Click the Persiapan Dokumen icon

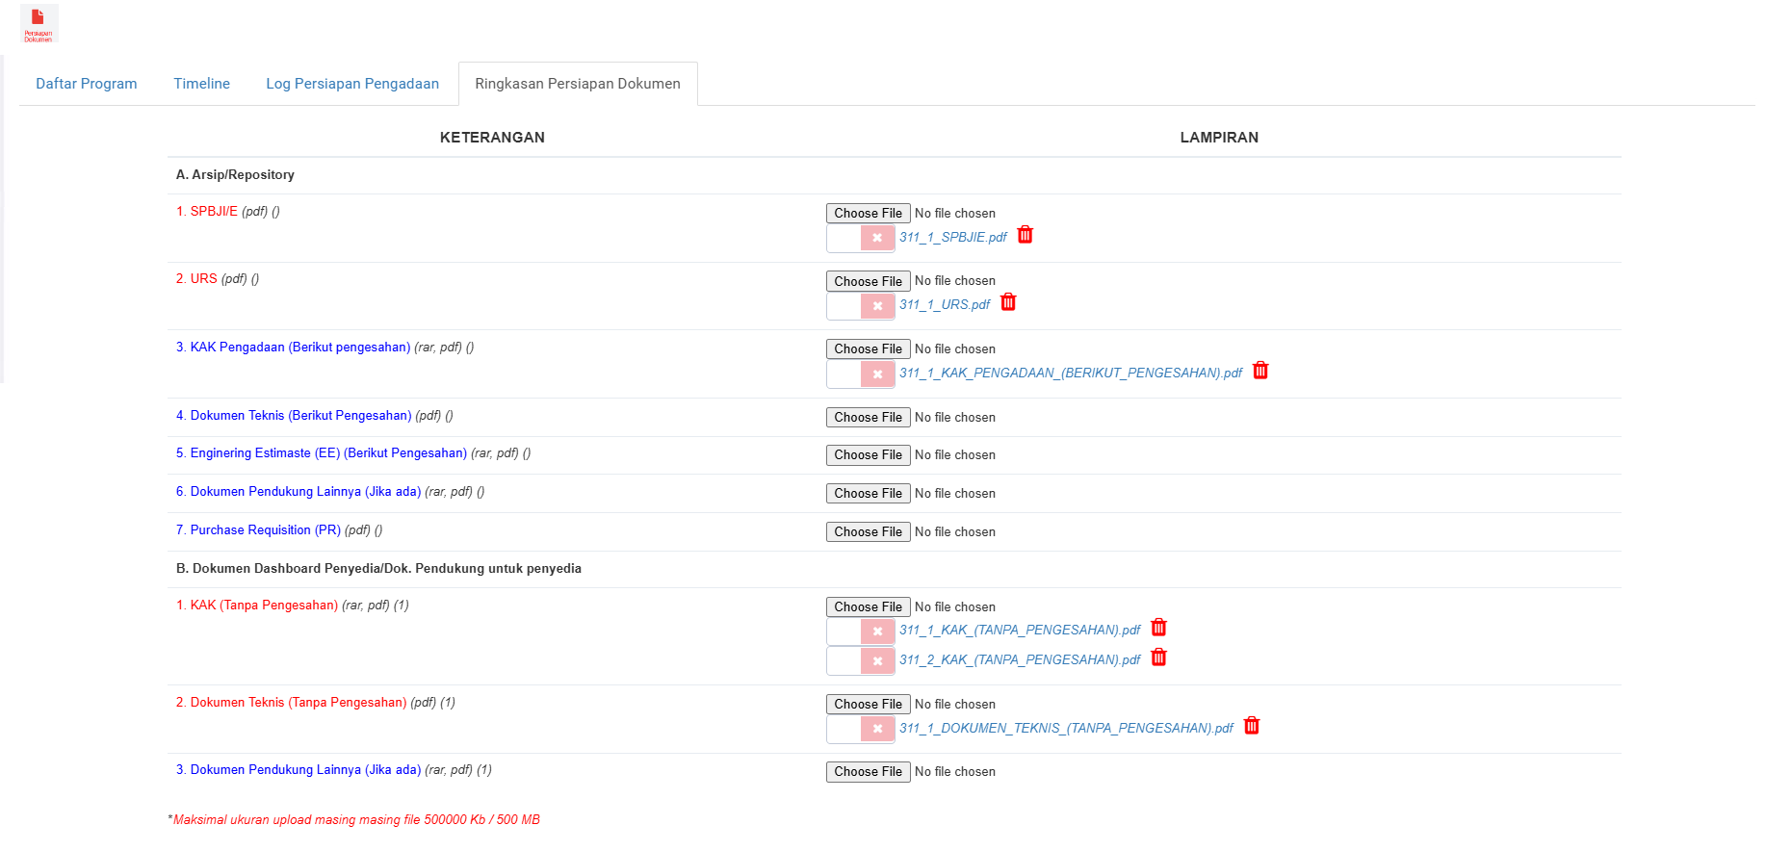pos(39,23)
